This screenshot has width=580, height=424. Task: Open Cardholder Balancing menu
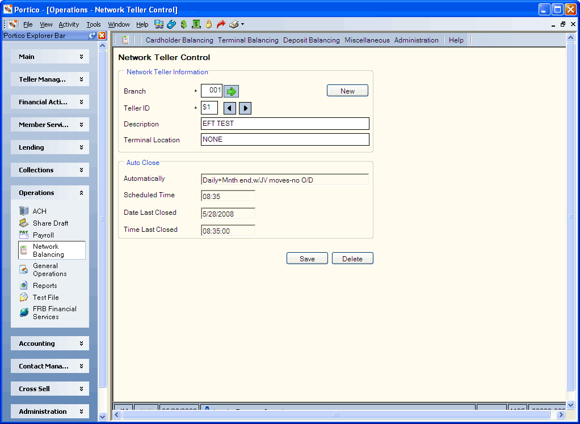(179, 40)
